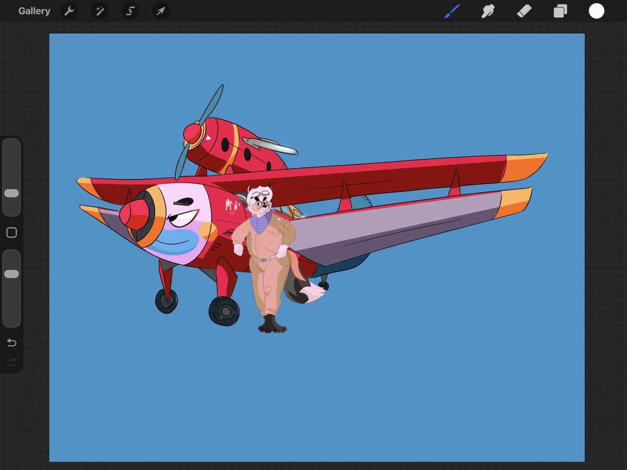Click the brush size slider handle
627x470 pixels.
pos(11,193)
